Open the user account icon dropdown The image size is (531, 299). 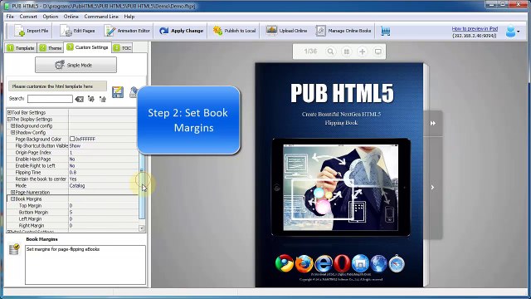513,32
